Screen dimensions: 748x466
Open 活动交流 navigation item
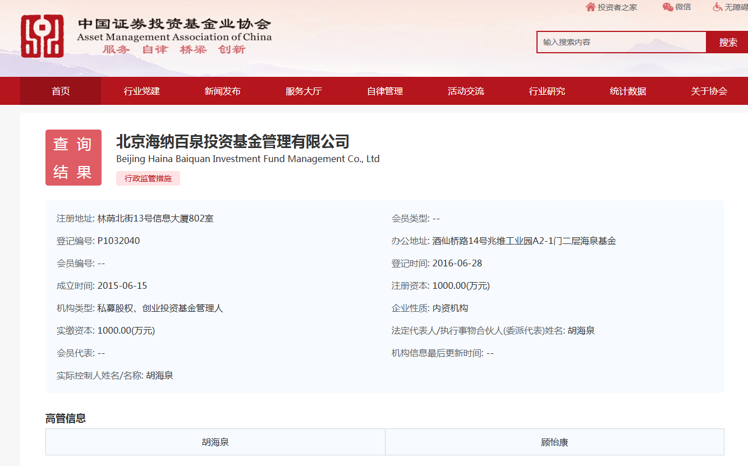pyautogui.click(x=466, y=91)
